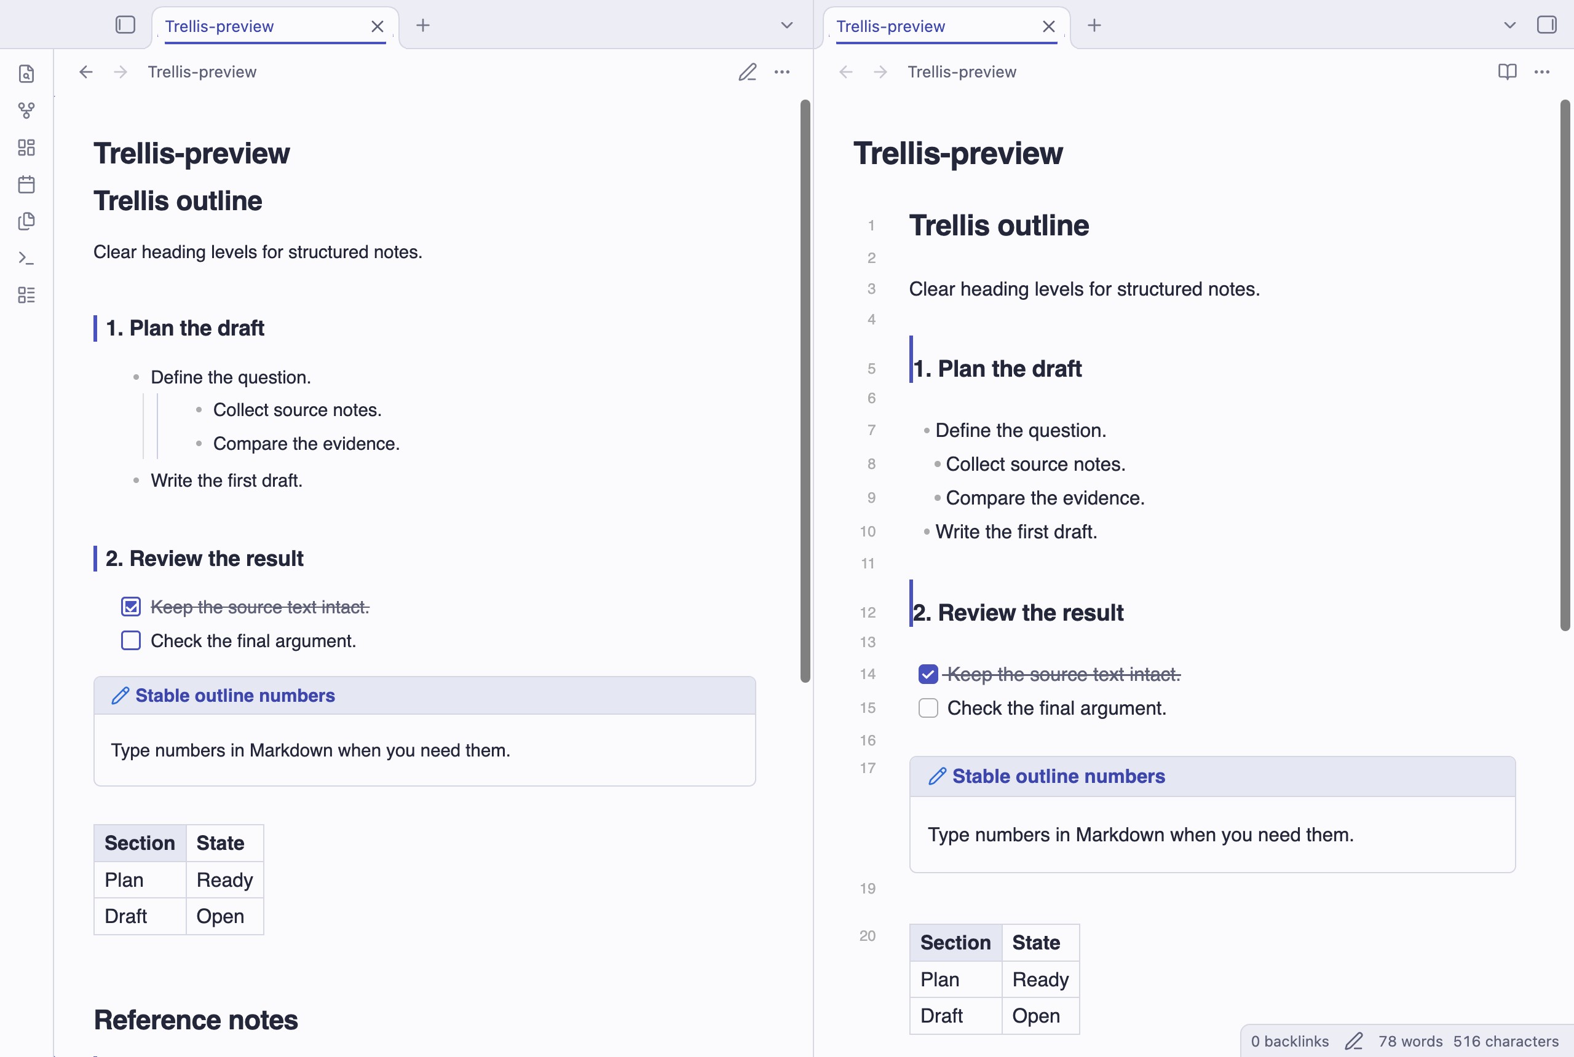Screen dimensions: 1574x1057
Task: Open more options in right pane
Action: tap(1542, 72)
